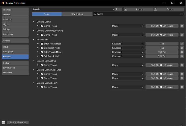Maximize the Blender Preferences window
The image size is (186, 126).
[x=172, y=3]
